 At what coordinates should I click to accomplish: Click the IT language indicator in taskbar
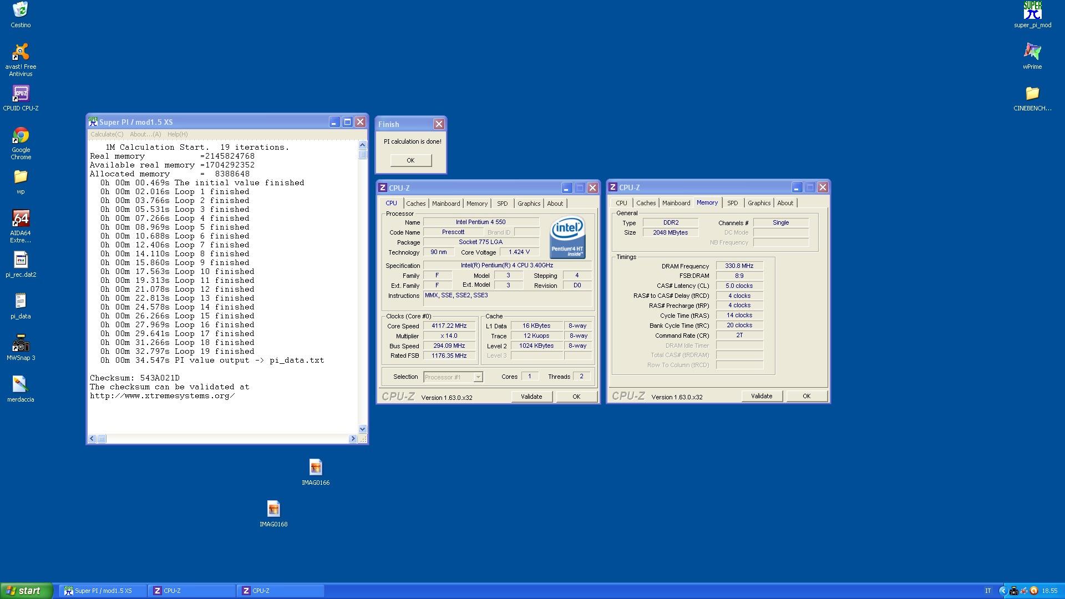(x=988, y=591)
